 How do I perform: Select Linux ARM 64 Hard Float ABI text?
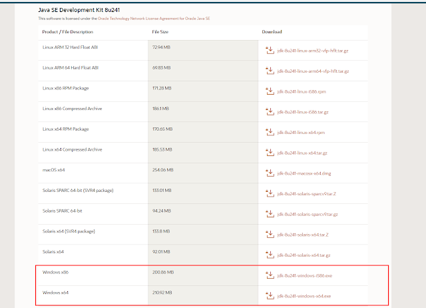[x=71, y=67]
